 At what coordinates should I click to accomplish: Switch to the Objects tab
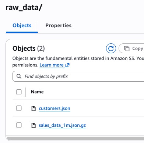pos(22,25)
